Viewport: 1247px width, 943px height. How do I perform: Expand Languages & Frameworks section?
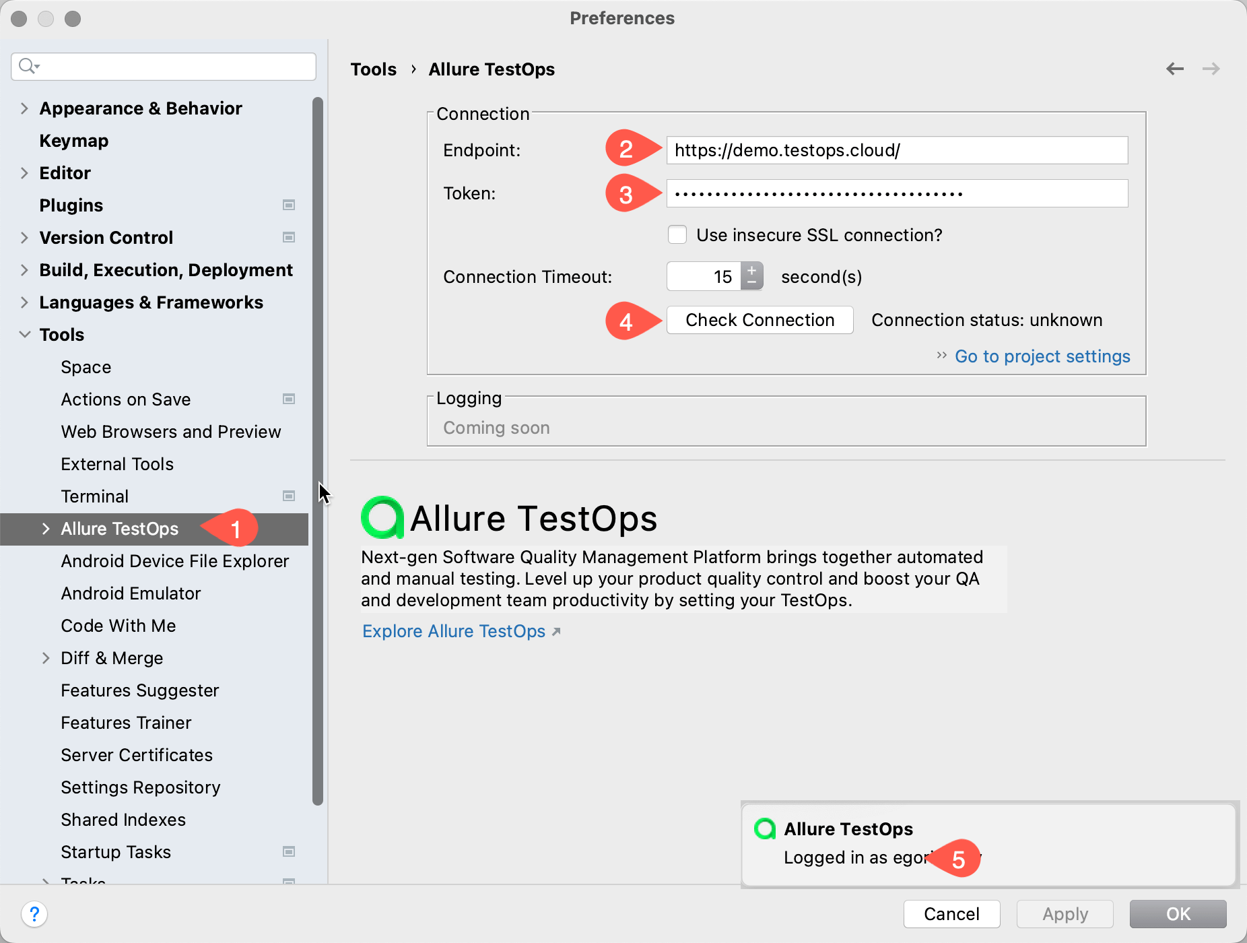[24, 302]
